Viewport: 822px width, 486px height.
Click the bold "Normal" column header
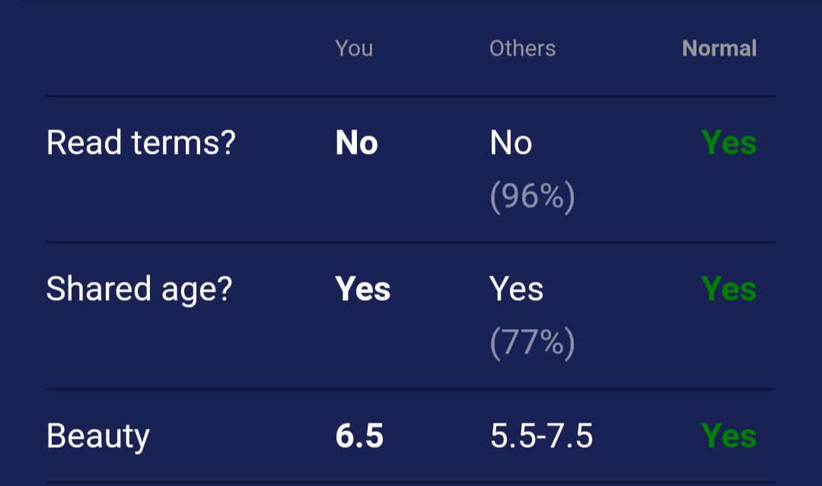(719, 49)
